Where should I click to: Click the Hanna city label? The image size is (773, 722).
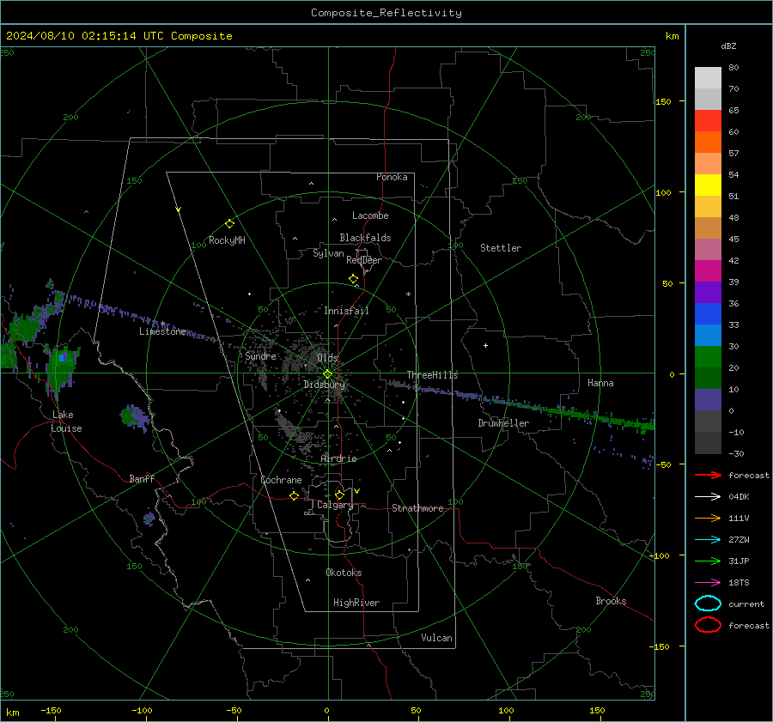pyautogui.click(x=600, y=383)
